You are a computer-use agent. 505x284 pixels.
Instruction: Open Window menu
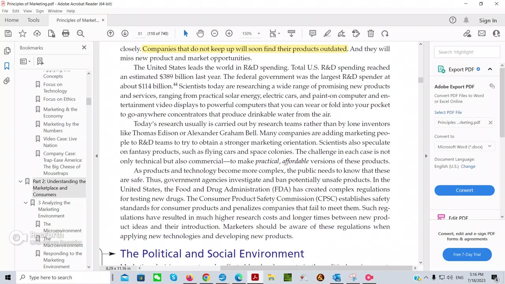click(x=55, y=11)
